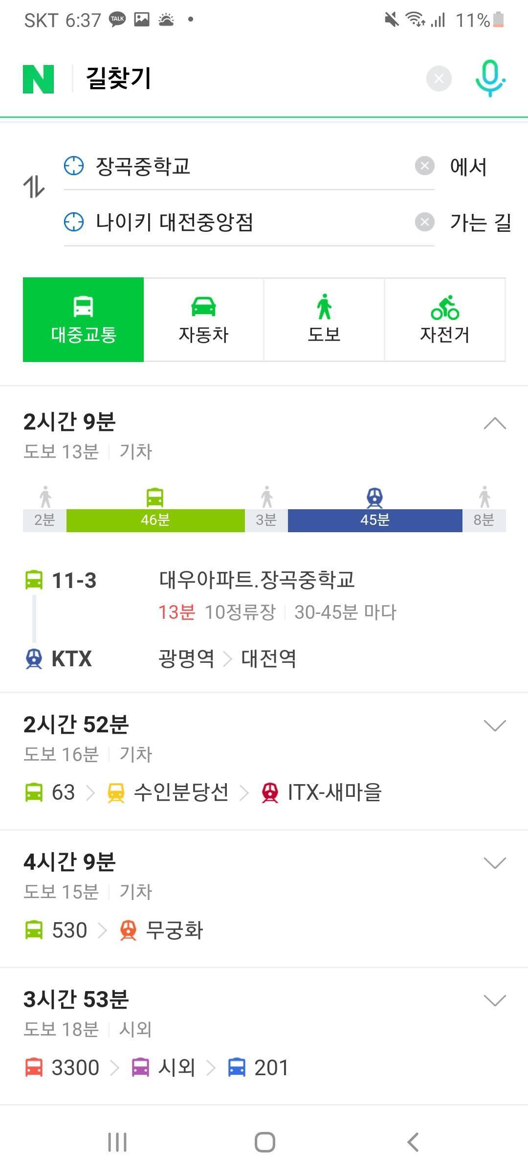This screenshot has height=1174, width=528.
Task: Edit the 나이키 대전중앙점 destination field
Action: click(x=244, y=222)
